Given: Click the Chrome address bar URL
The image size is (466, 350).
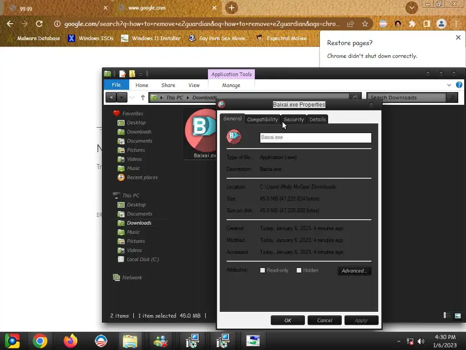Looking at the screenshot, I should 202,24.
